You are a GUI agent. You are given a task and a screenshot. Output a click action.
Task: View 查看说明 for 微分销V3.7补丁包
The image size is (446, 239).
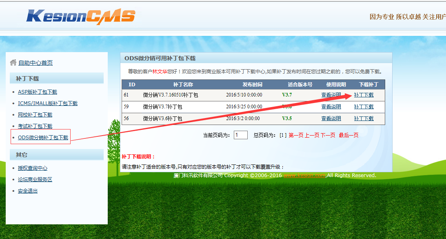(x=331, y=106)
